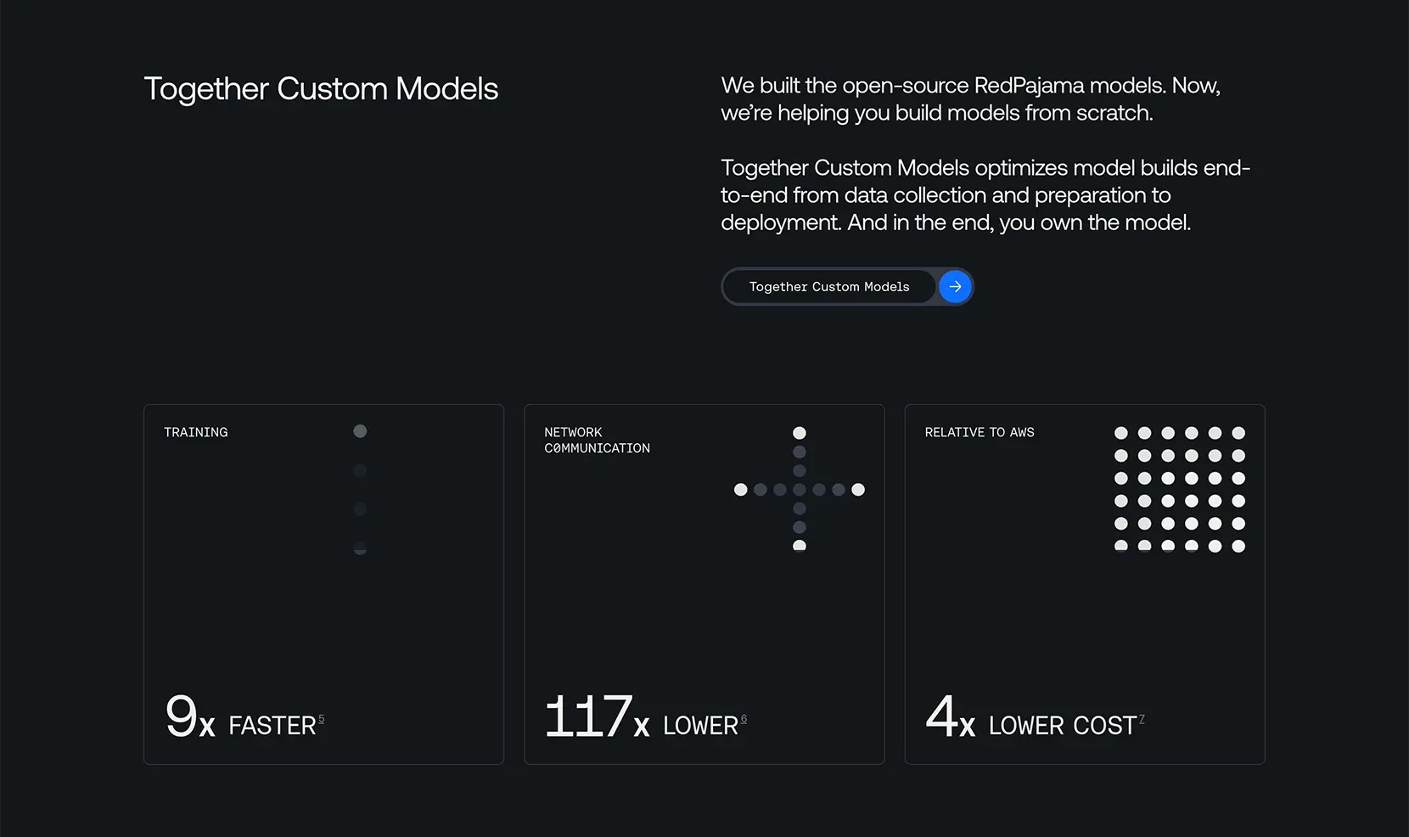Click the top-right dot in AWS grid
The height and width of the screenshot is (837, 1409).
pyautogui.click(x=1238, y=433)
